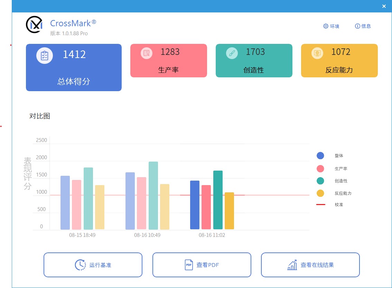Select the 总体得分 1412 score card
This screenshot has width=392, height=288.
[74, 67]
